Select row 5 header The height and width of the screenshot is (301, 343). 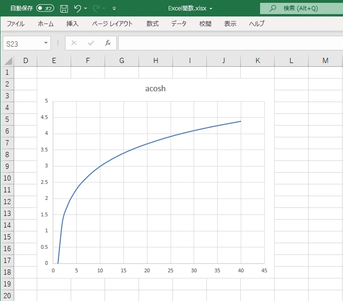[7, 119]
